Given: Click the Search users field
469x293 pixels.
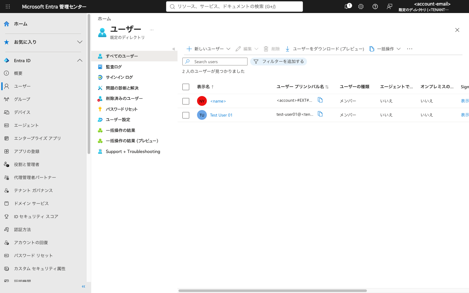Looking at the screenshot, I should point(215,62).
